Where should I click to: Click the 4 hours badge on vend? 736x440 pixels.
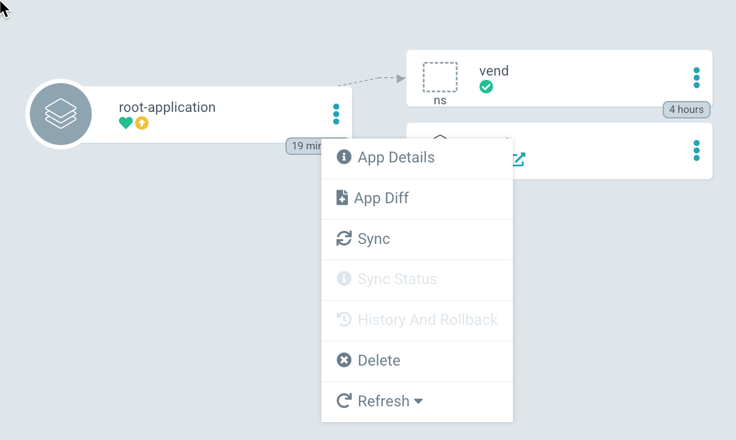click(x=686, y=109)
